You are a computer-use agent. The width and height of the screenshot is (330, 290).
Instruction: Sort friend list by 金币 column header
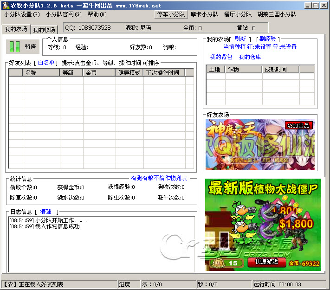pyautogui.click(x=99, y=72)
